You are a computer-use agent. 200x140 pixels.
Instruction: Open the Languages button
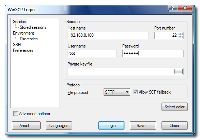coord(59,126)
